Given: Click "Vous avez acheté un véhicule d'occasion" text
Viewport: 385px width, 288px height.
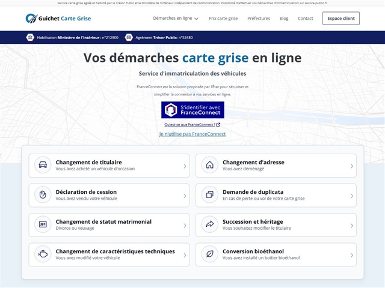Looking at the screenshot, I should click(x=95, y=169).
